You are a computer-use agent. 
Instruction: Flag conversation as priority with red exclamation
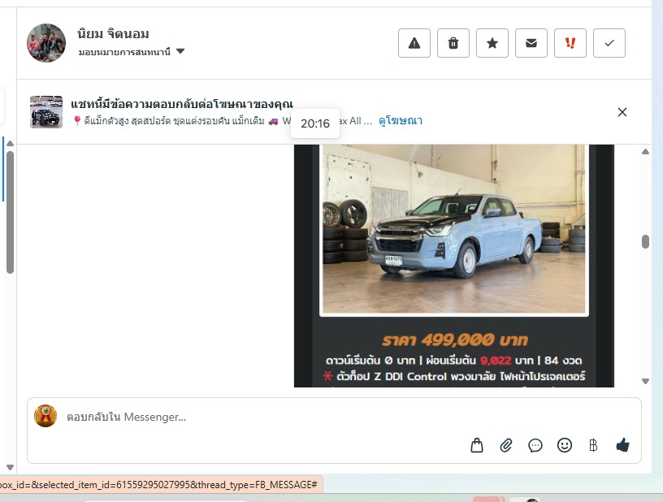point(570,43)
